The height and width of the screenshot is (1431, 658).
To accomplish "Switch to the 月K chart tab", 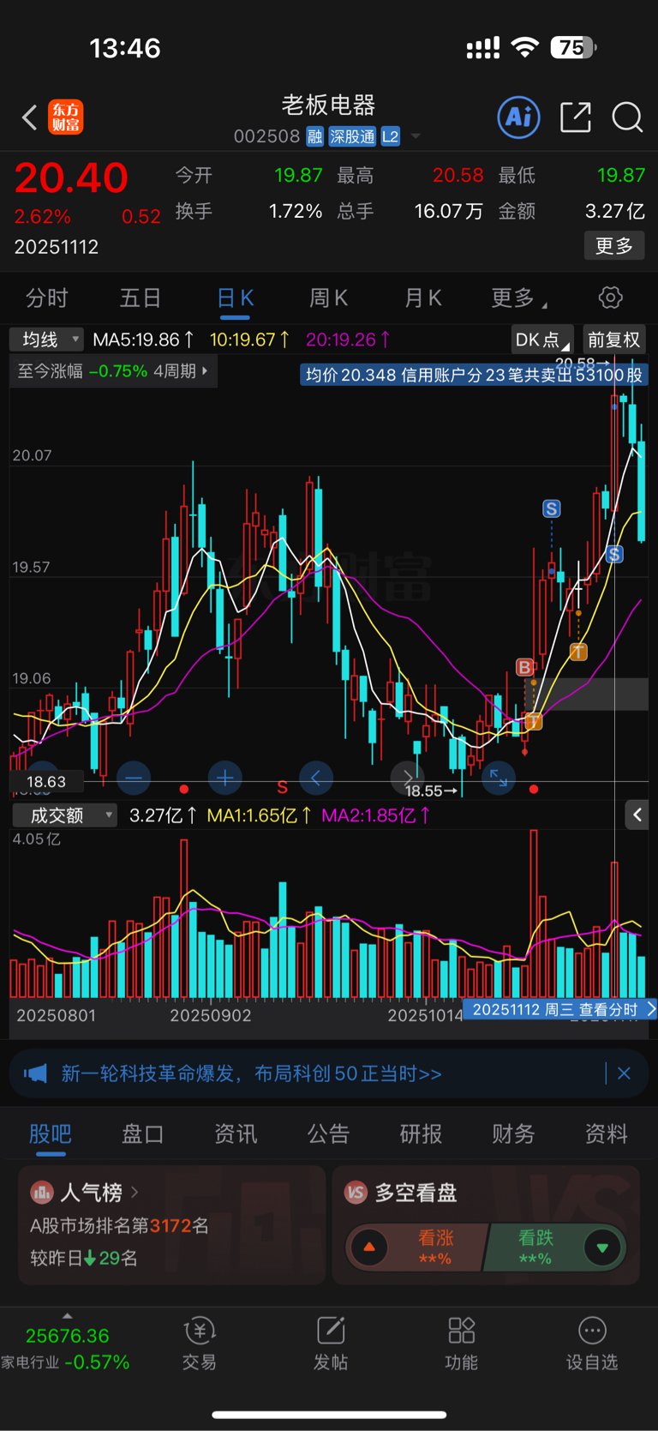I will (422, 298).
